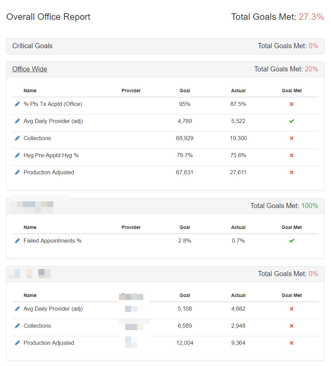Click the 27.3% overall goals met figure

(x=311, y=17)
